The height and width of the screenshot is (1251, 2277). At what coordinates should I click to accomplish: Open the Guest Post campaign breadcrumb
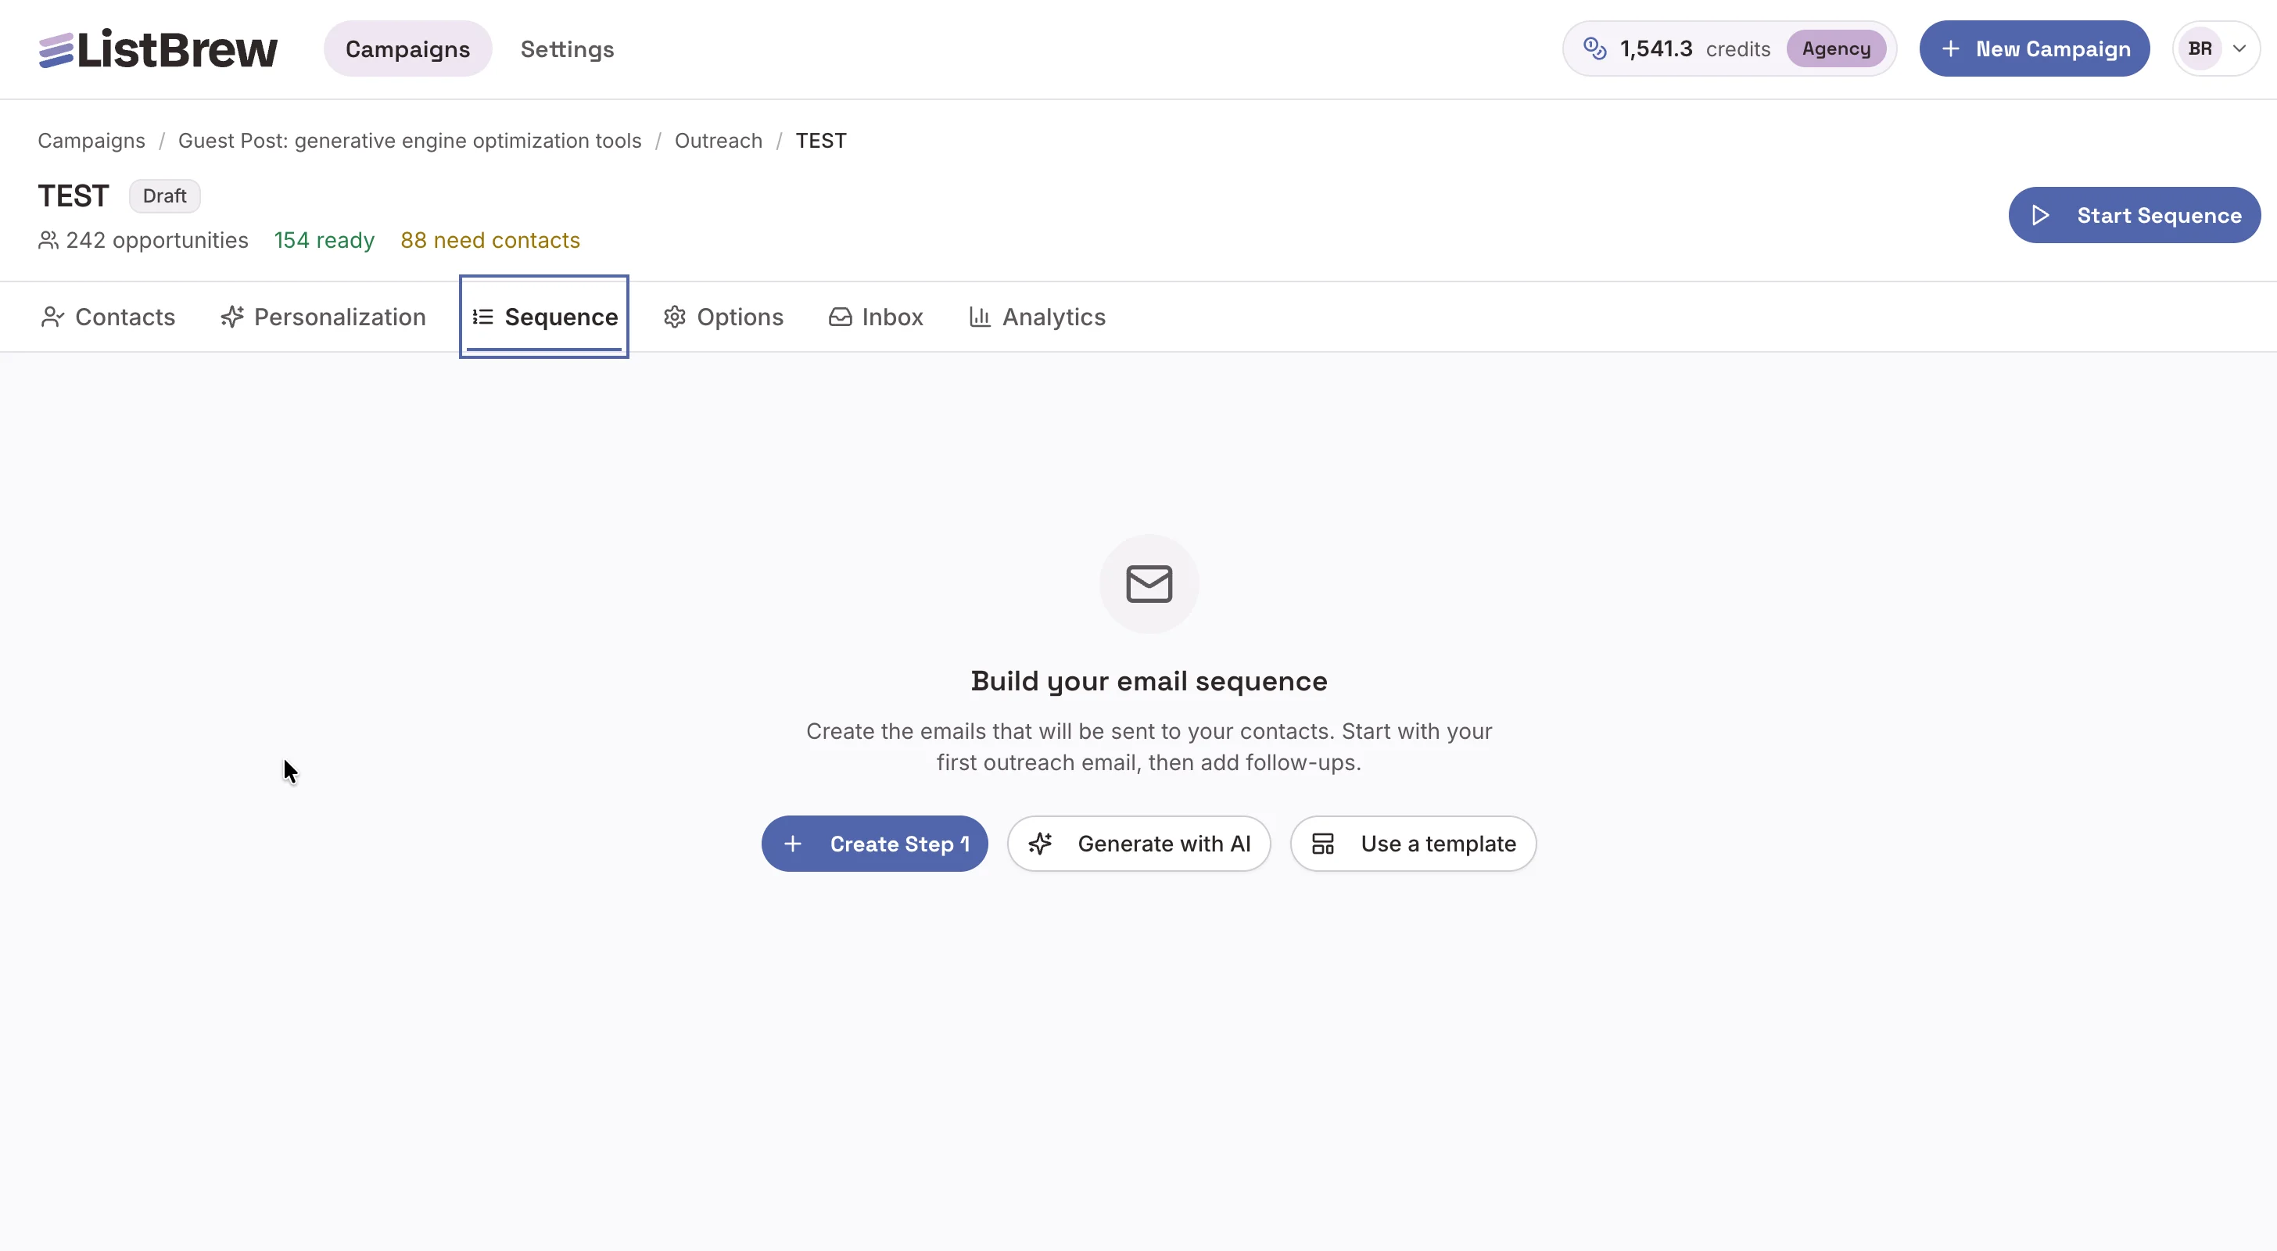(411, 141)
